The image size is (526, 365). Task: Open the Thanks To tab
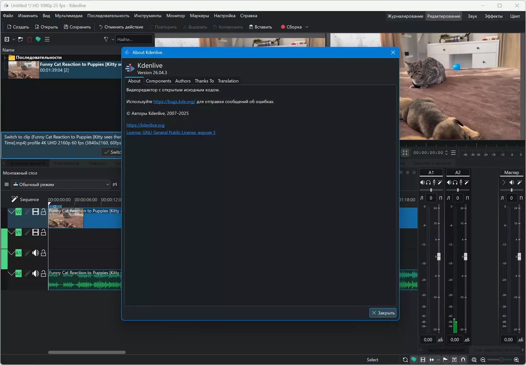(x=204, y=81)
